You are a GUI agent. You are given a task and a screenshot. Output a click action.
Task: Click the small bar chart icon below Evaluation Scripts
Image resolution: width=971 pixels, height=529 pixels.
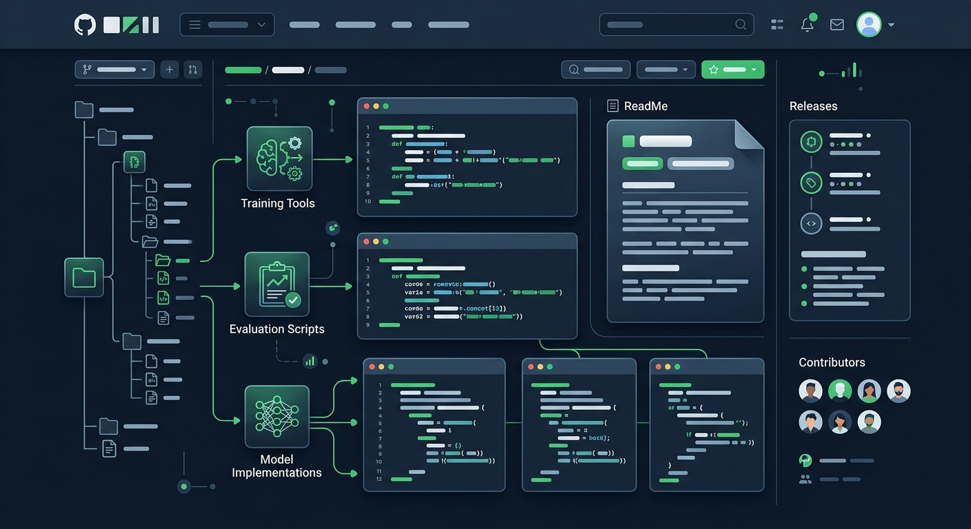[310, 360]
